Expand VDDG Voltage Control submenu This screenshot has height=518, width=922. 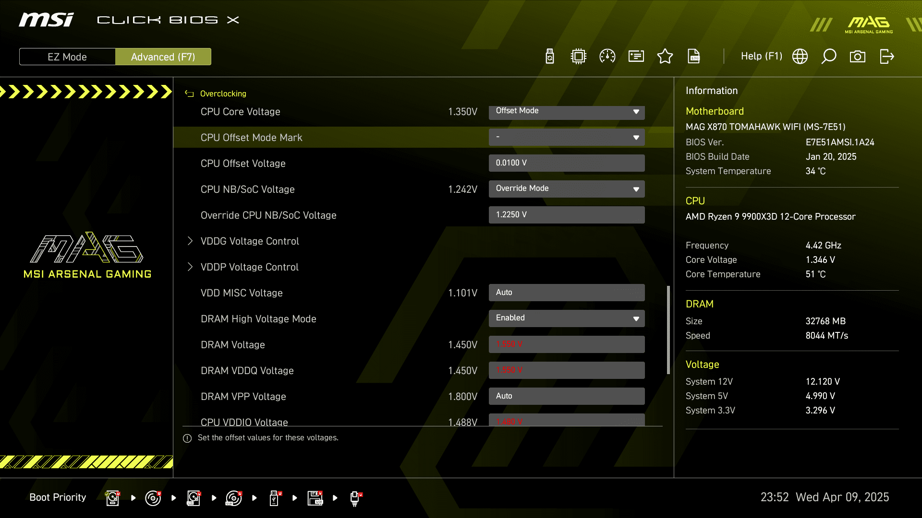click(250, 241)
